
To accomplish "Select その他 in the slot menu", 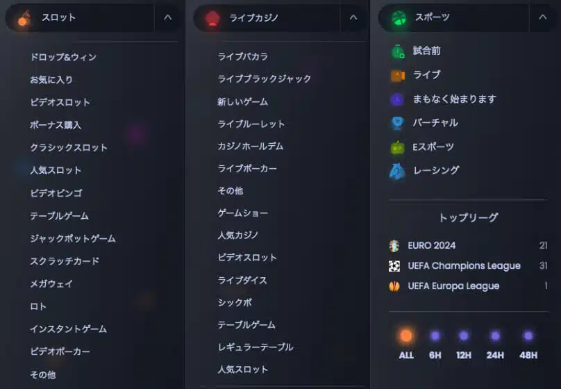I will [43, 374].
